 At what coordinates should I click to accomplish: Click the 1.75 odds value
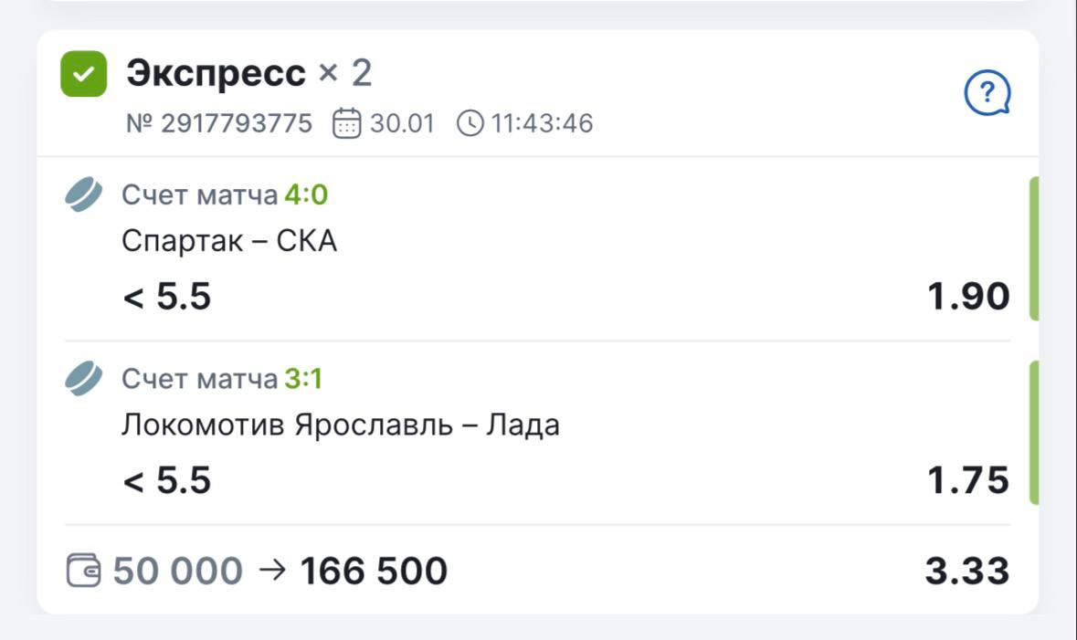[968, 480]
